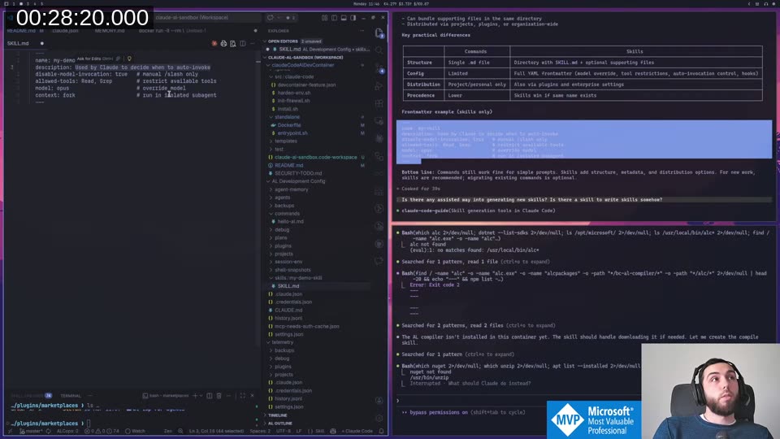Click errors and warnings count in status bar
This screenshot has width=780, height=439.
[102, 431]
